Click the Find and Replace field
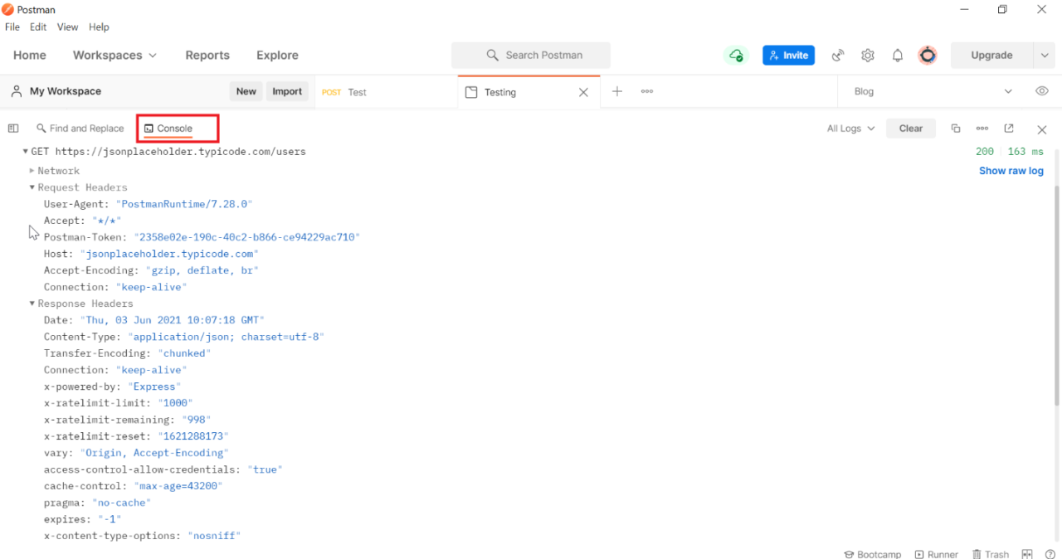This screenshot has width=1062, height=559. point(80,129)
